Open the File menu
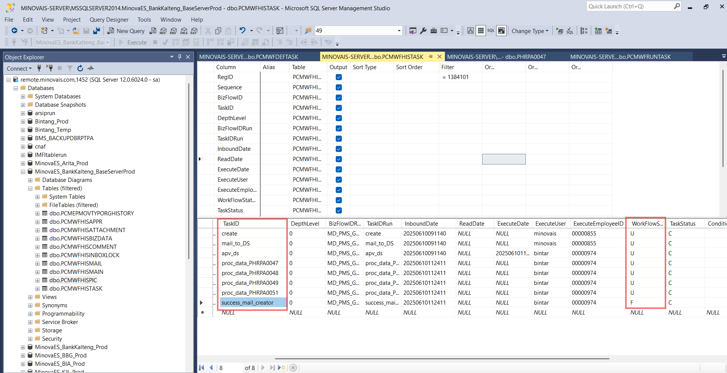727x373 pixels. click(x=9, y=20)
